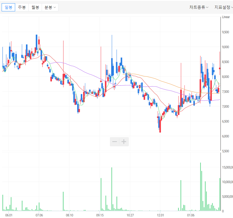Open the 차트종류 chart type dropdown
Screen dimensions: 233x218
[x=199, y=7]
